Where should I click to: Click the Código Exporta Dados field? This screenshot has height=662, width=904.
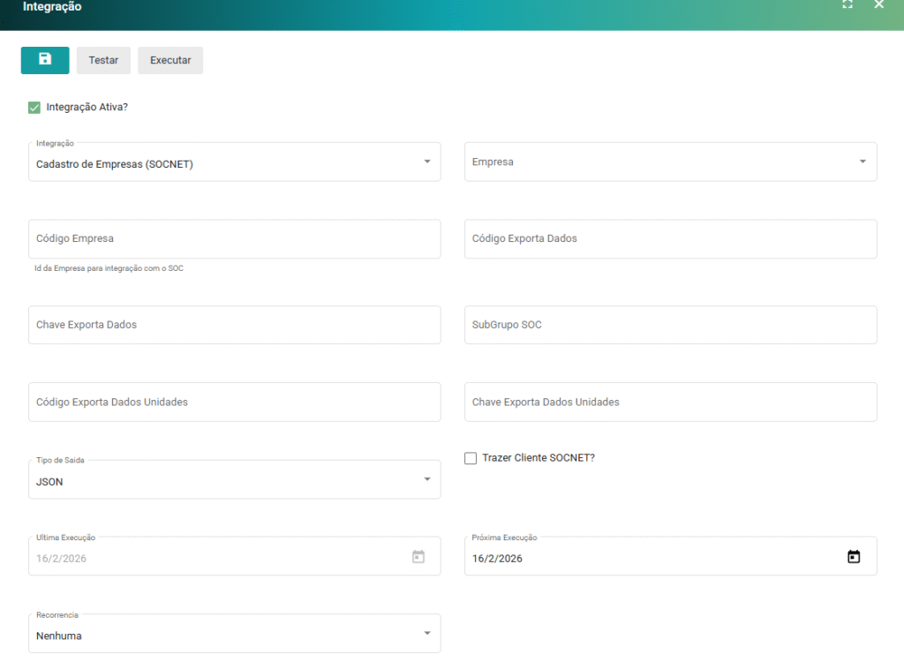click(670, 239)
